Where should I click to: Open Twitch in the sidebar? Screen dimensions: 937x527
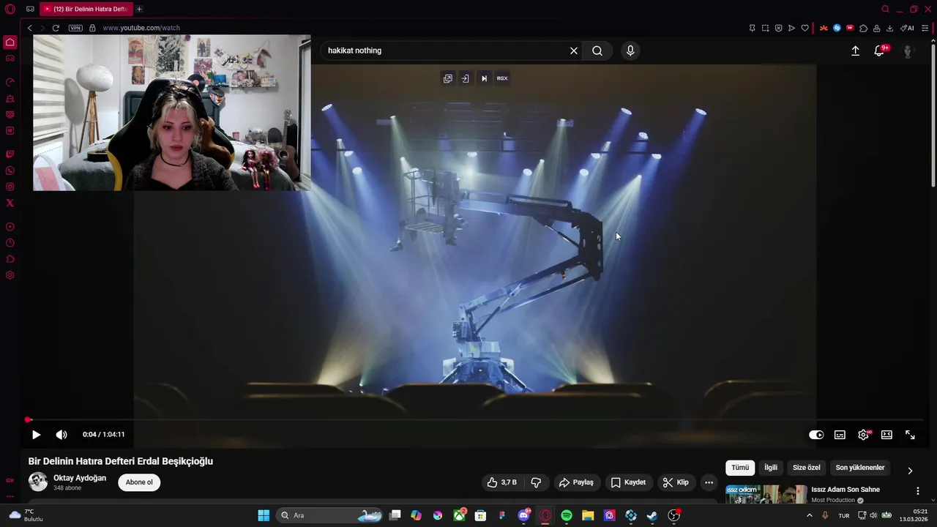(x=10, y=154)
